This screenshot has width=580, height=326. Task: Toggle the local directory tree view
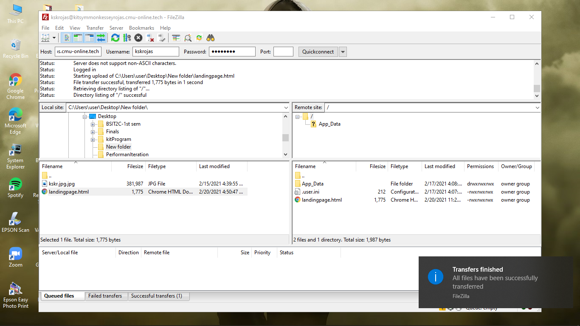click(x=78, y=38)
